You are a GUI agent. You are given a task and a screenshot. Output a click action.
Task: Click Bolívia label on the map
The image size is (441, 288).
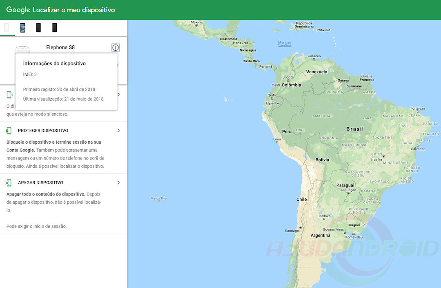[322, 160]
